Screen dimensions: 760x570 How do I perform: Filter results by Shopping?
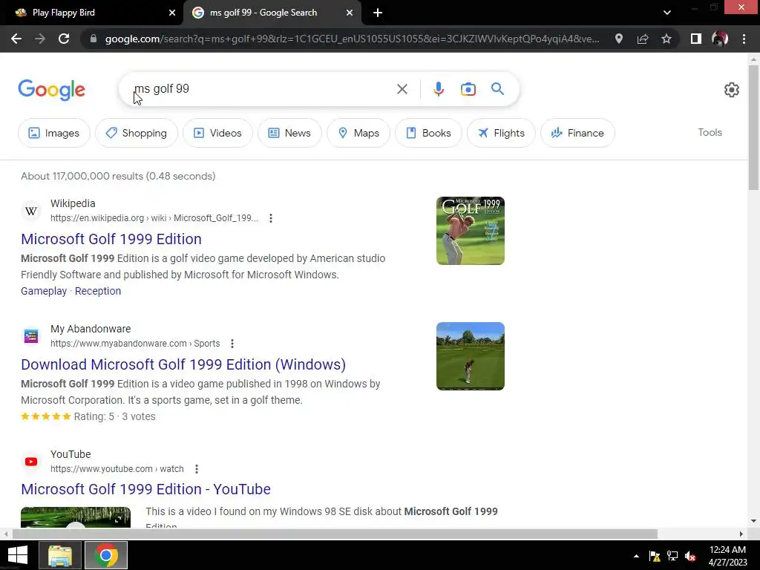(x=137, y=133)
